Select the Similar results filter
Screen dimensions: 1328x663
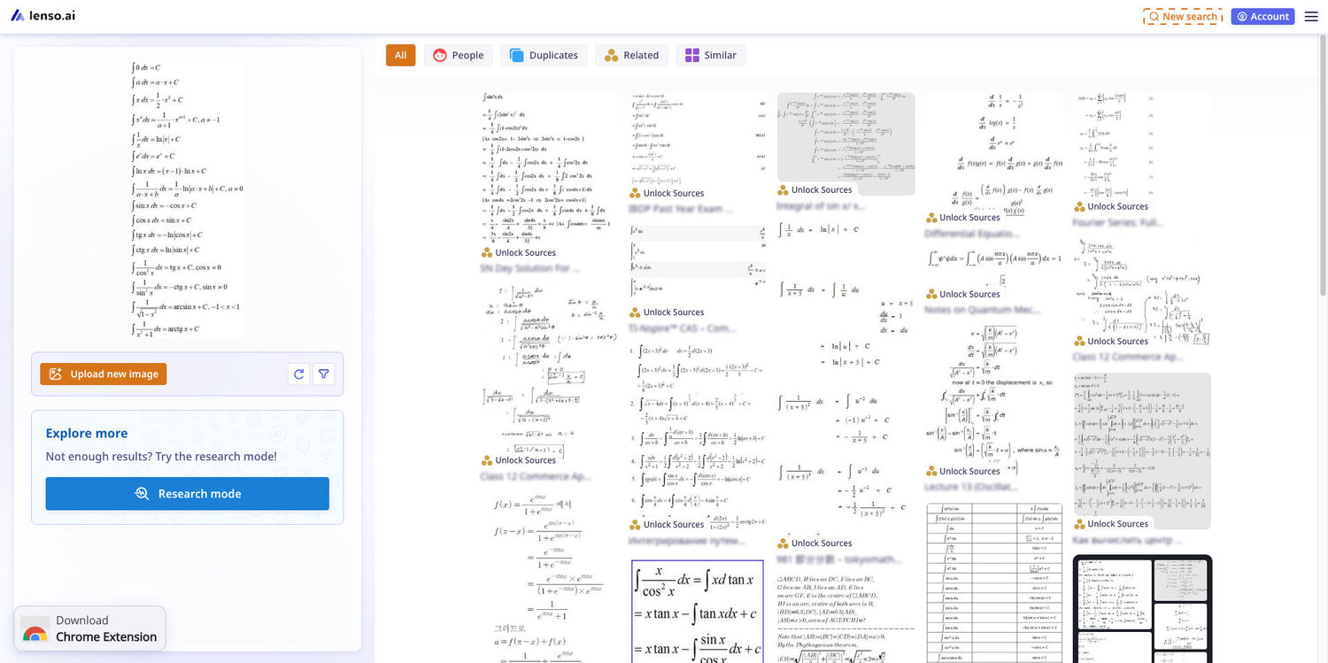pyautogui.click(x=711, y=55)
